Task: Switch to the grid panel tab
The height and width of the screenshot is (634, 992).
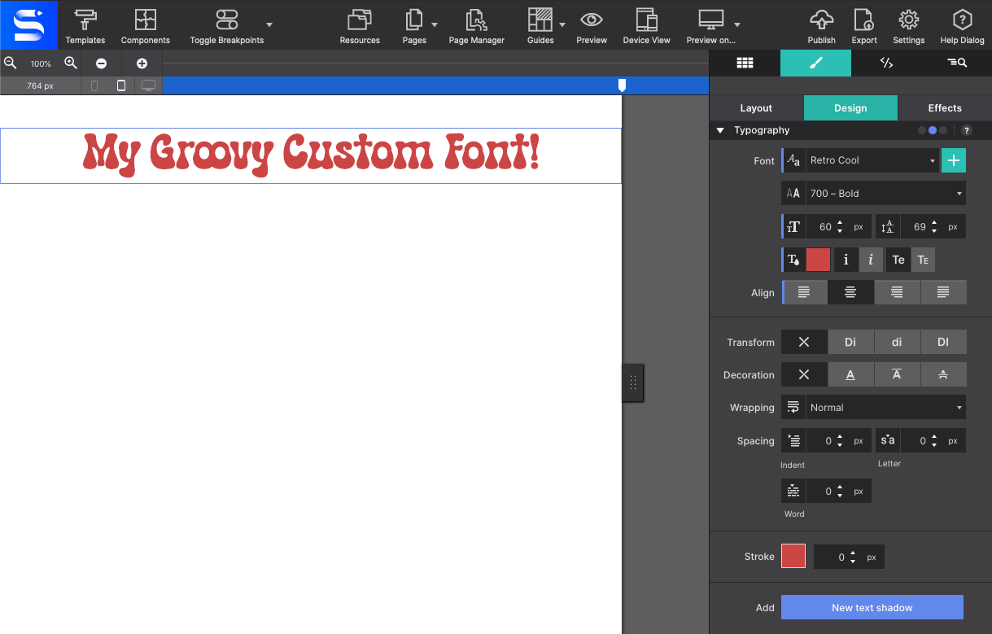Action: tap(745, 63)
